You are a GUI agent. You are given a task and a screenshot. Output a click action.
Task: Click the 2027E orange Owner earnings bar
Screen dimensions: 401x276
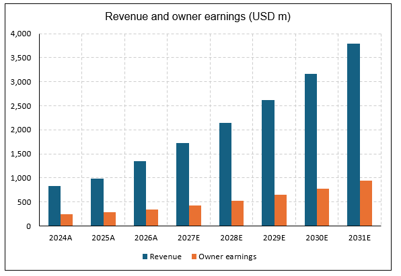point(195,216)
